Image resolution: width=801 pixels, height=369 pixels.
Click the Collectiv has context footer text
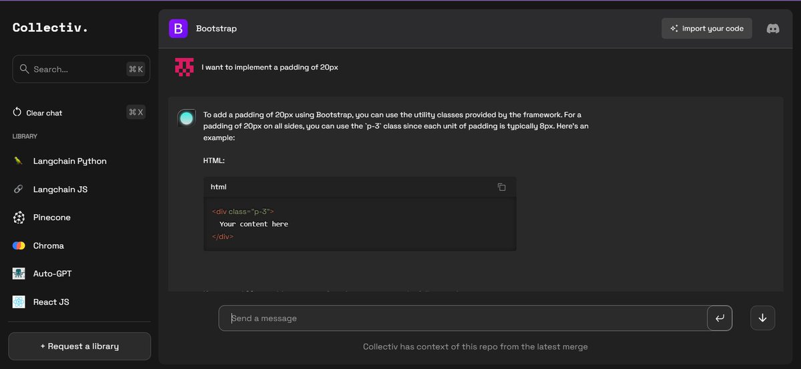pos(475,347)
